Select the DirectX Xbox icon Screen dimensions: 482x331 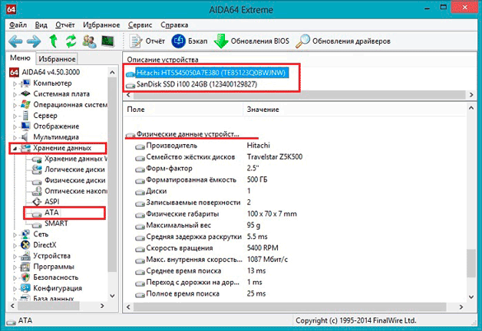[25, 244]
